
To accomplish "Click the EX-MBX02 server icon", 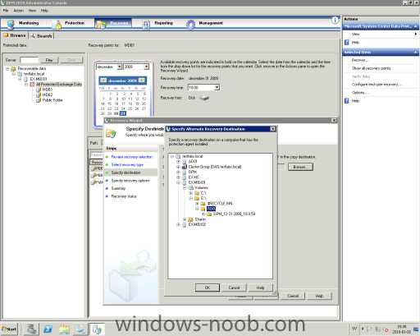I will 185,224.
